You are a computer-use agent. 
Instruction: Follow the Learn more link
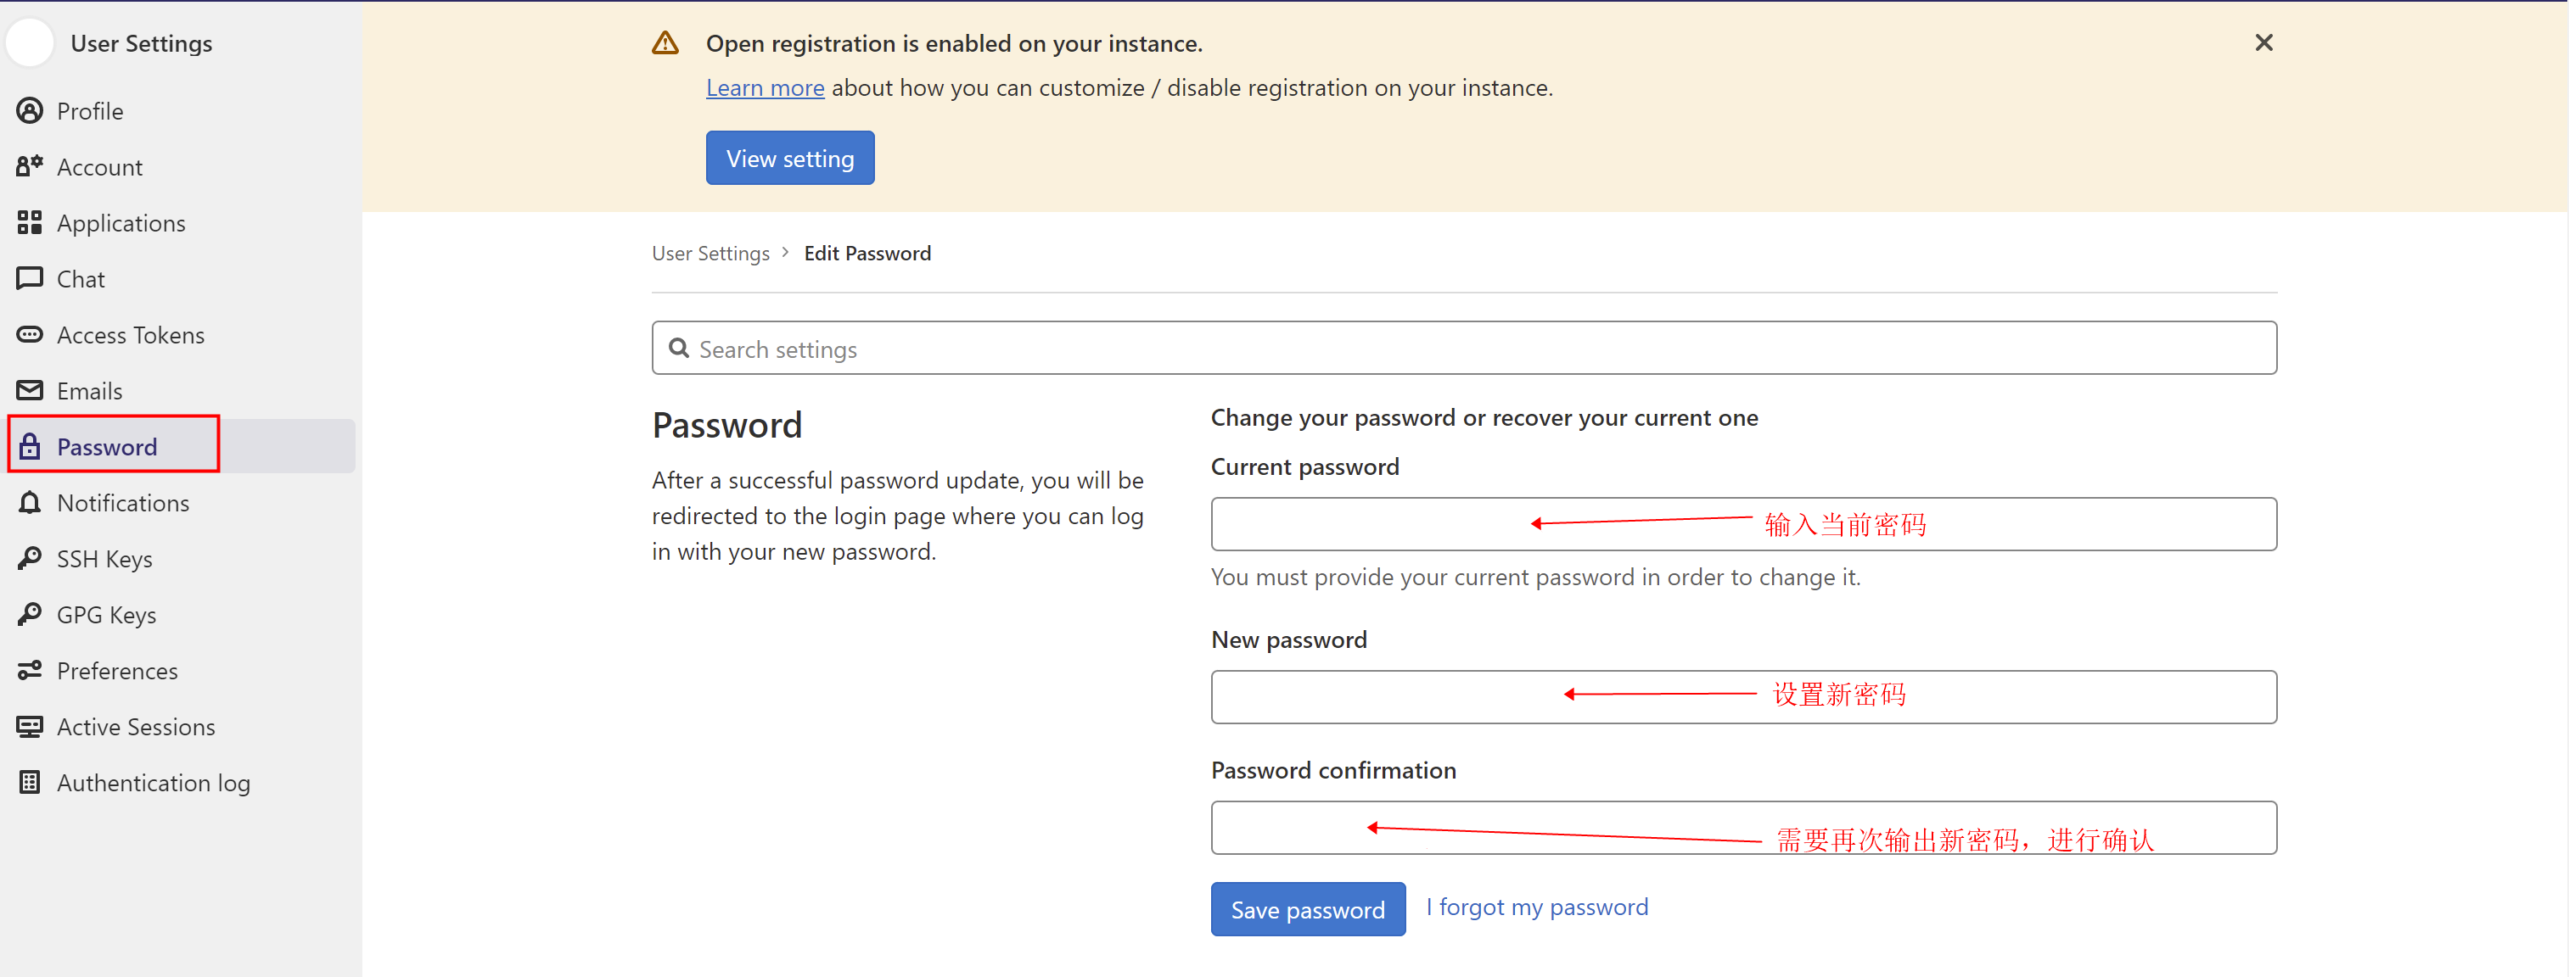tap(765, 87)
